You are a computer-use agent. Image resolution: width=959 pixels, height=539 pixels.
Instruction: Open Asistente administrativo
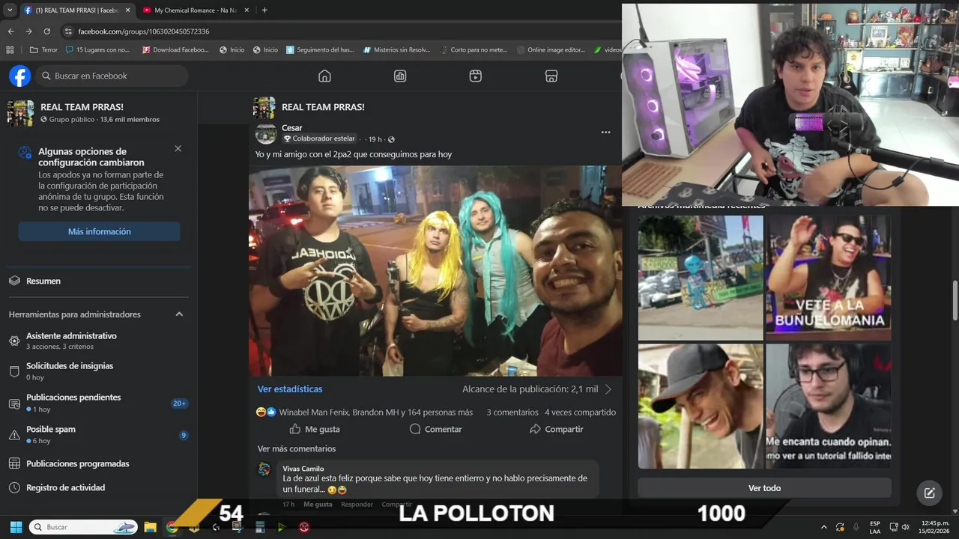coord(99,341)
